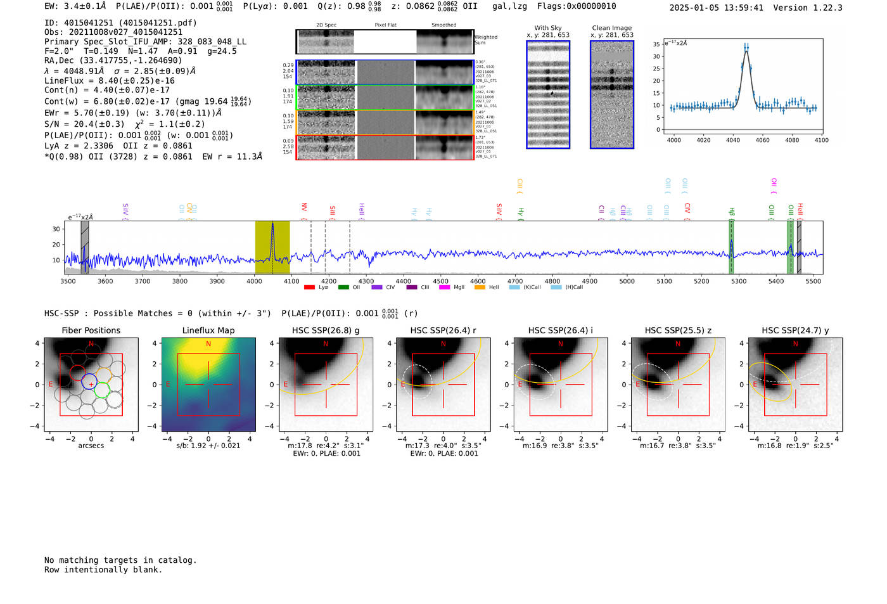Click the Obs: 20211008v027_4015041251 line
This screenshot has width=887, height=604.
point(113,32)
